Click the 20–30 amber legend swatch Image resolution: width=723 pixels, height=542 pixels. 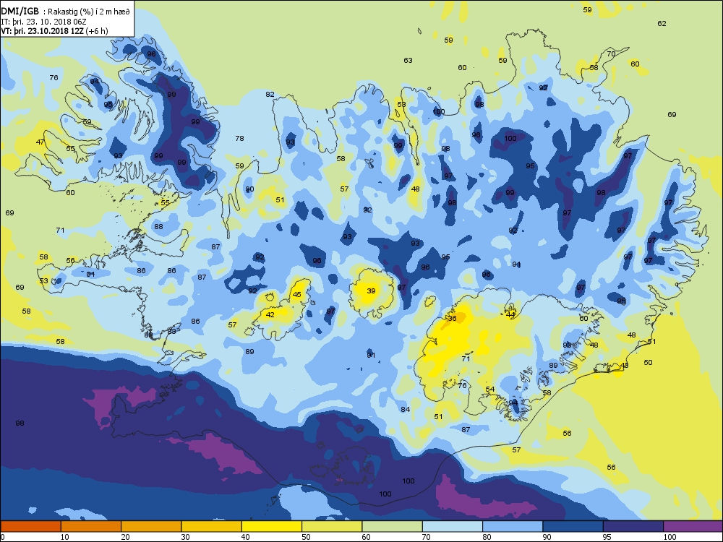click(x=151, y=526)
